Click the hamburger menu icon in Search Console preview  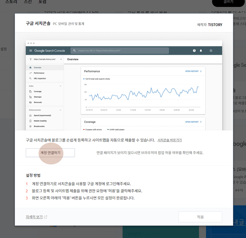pos(30,50)
